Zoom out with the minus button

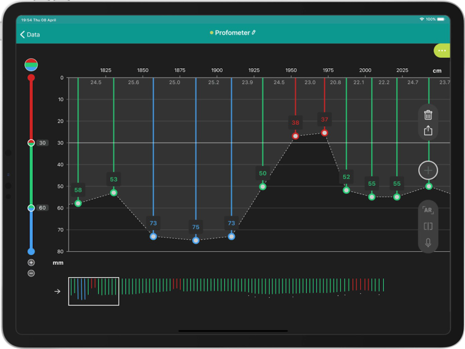[31, 273]
